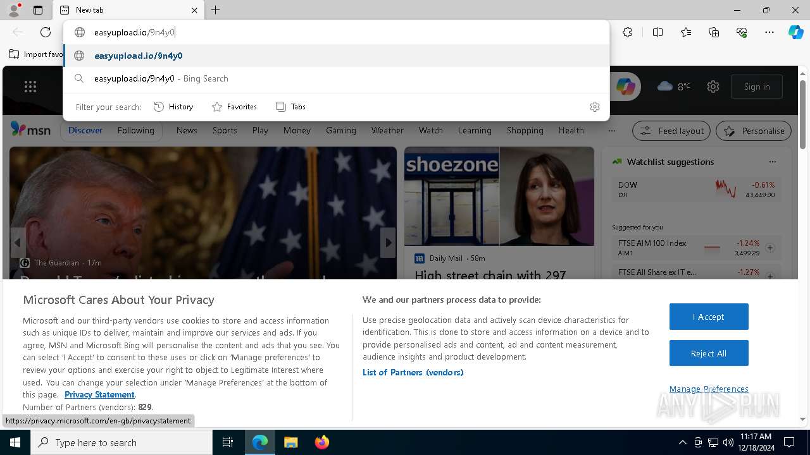Open Settings and more ellipsis menu
This screenshot has width=810, height=455.
pyautogui.click(x=769, y=32)
